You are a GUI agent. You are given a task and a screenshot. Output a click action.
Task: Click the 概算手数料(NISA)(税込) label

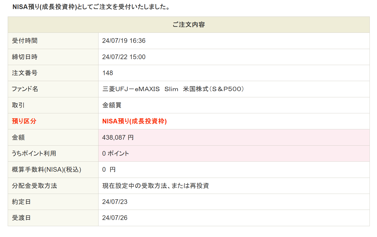click(x=46, y=170)
